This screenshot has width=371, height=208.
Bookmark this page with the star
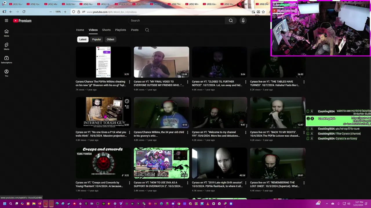point(263,12)
